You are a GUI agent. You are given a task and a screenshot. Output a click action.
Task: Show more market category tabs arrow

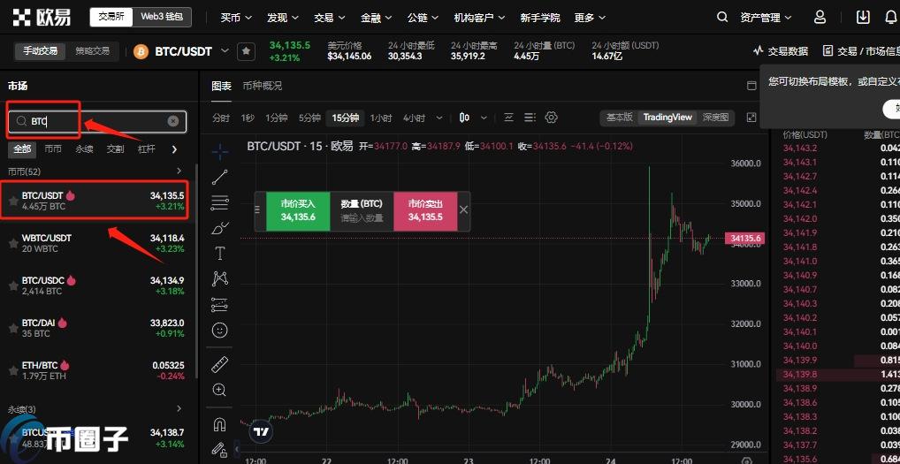[x=174, y=149]
